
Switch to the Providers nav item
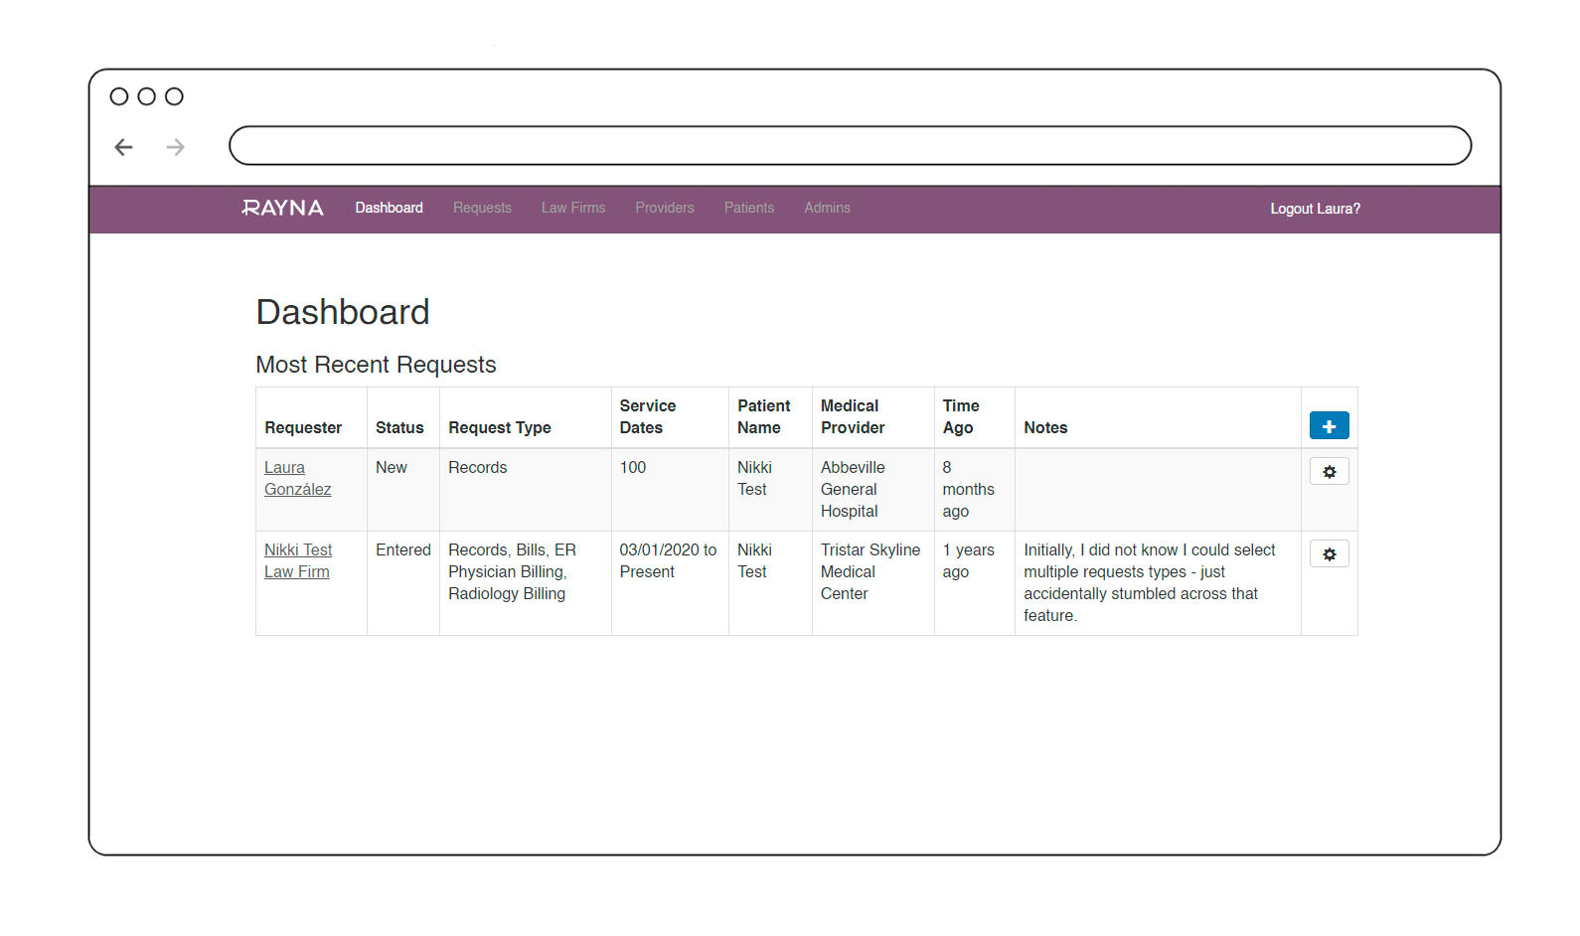click(665, 208)
